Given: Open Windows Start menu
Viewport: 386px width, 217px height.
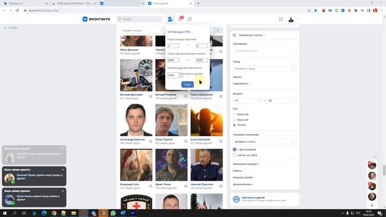Looking at the screenshot, I should [x=5, y=213].
